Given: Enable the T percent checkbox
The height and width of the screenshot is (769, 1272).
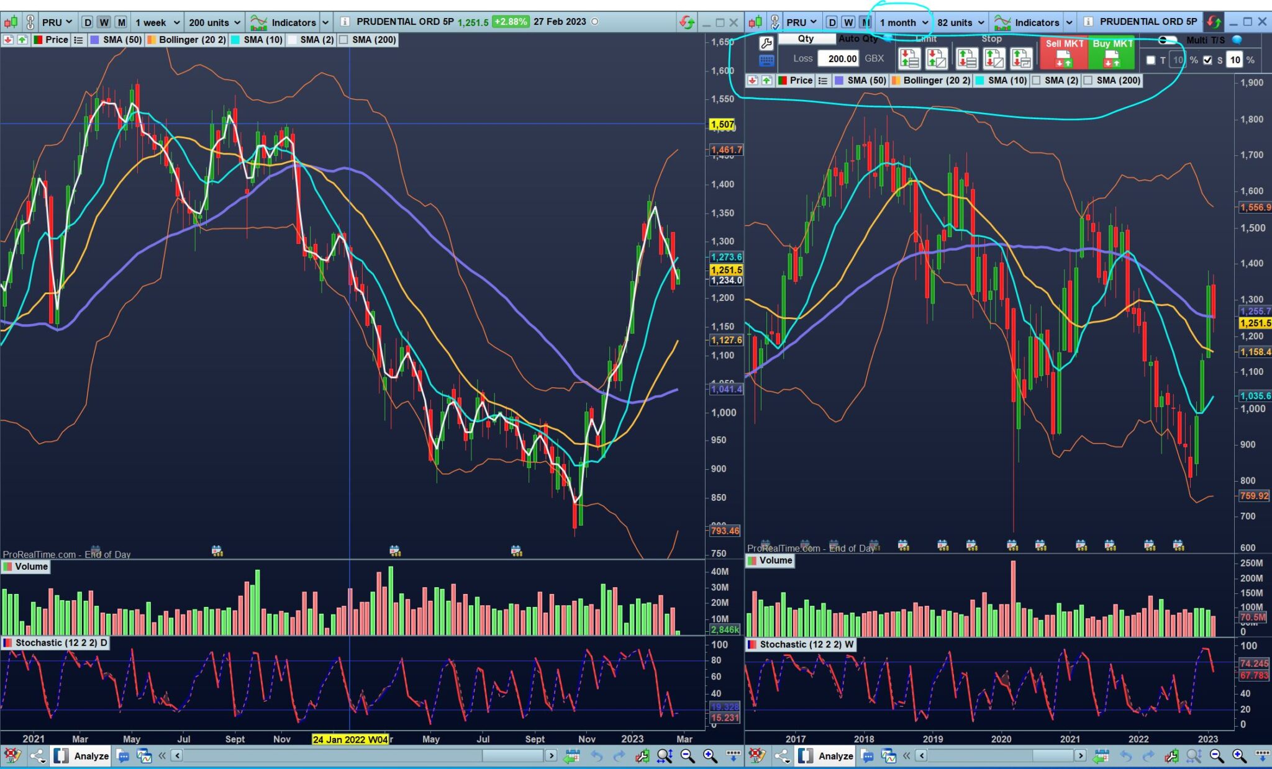Looking at the screenshot, I should click(x=1151, y=60).
